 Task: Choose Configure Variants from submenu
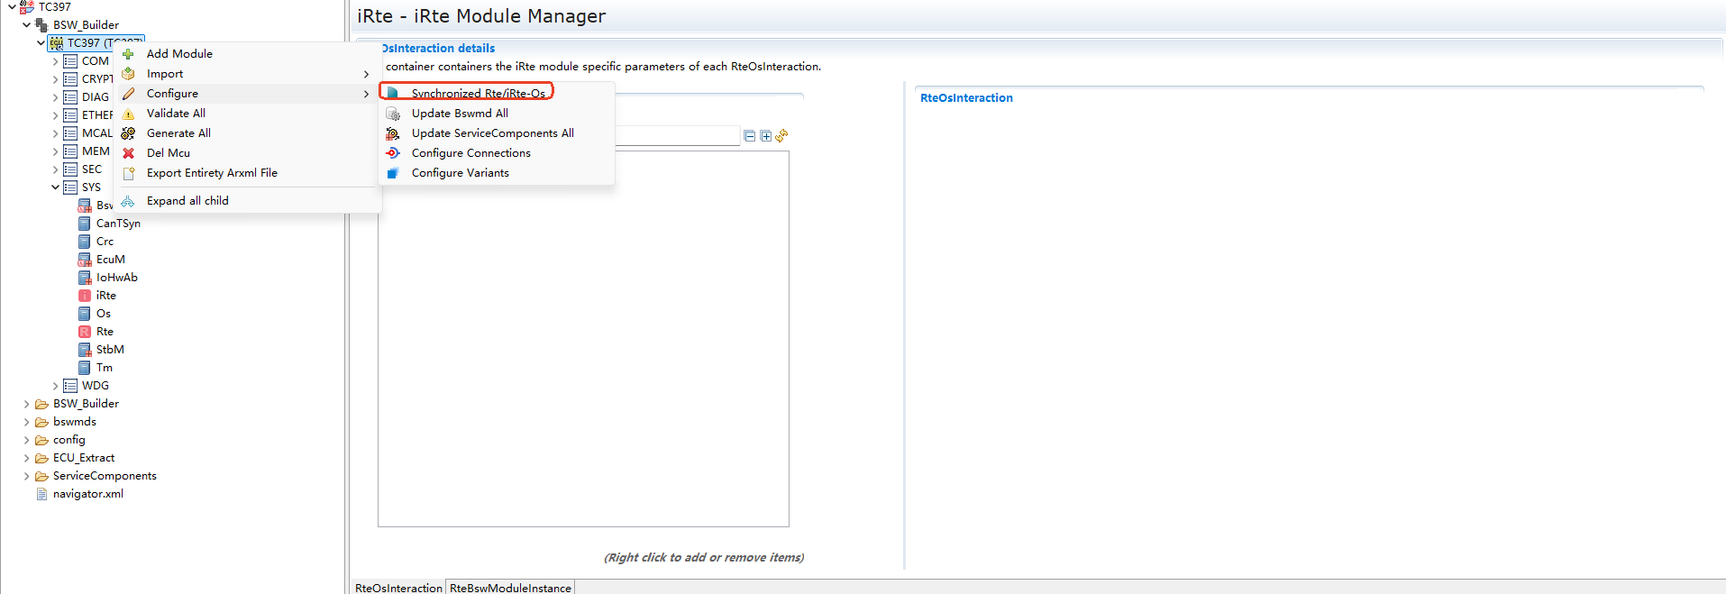click(460, 173)
